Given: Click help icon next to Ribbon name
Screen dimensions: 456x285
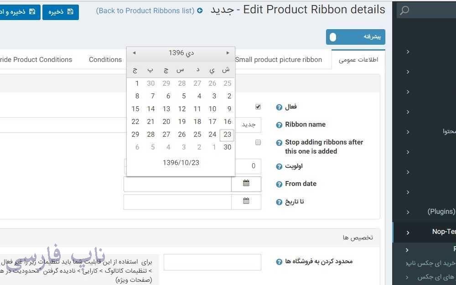Looking at the screenshot, I should coord(279,125).
